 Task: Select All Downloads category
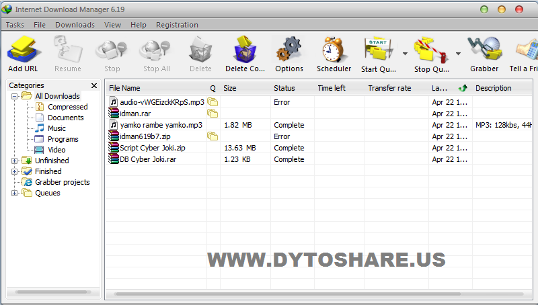(57, 96)
